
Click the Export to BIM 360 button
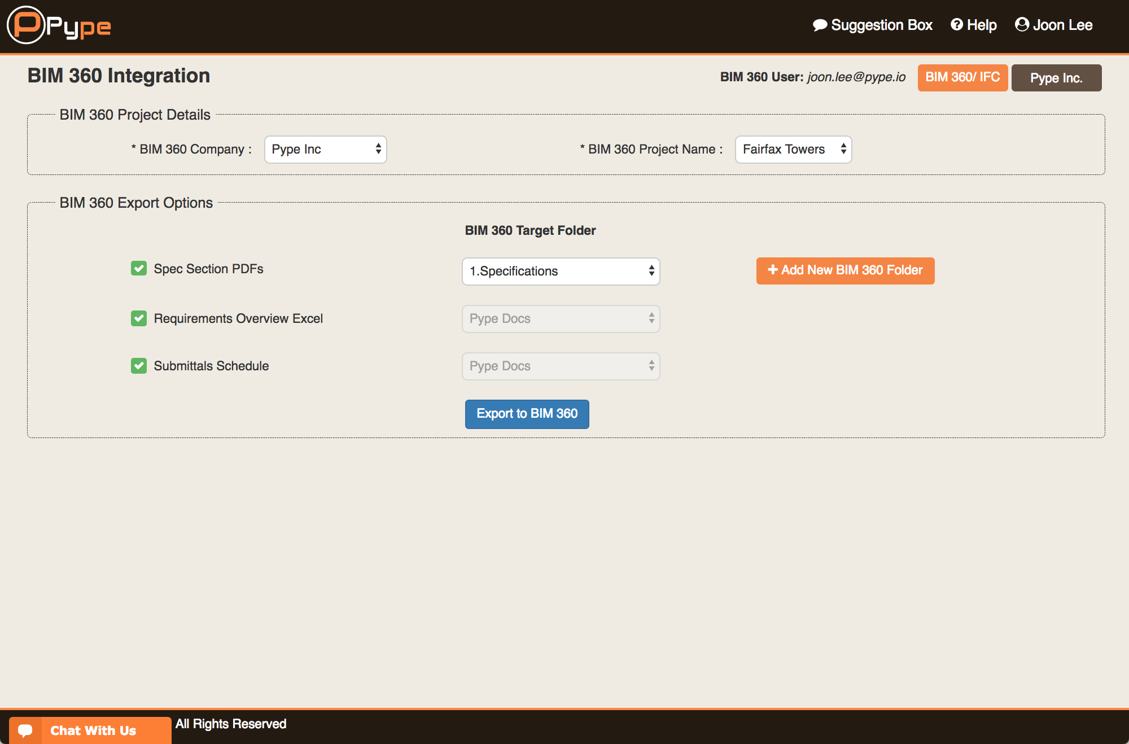pyautogui.click(x=527, y=414)
